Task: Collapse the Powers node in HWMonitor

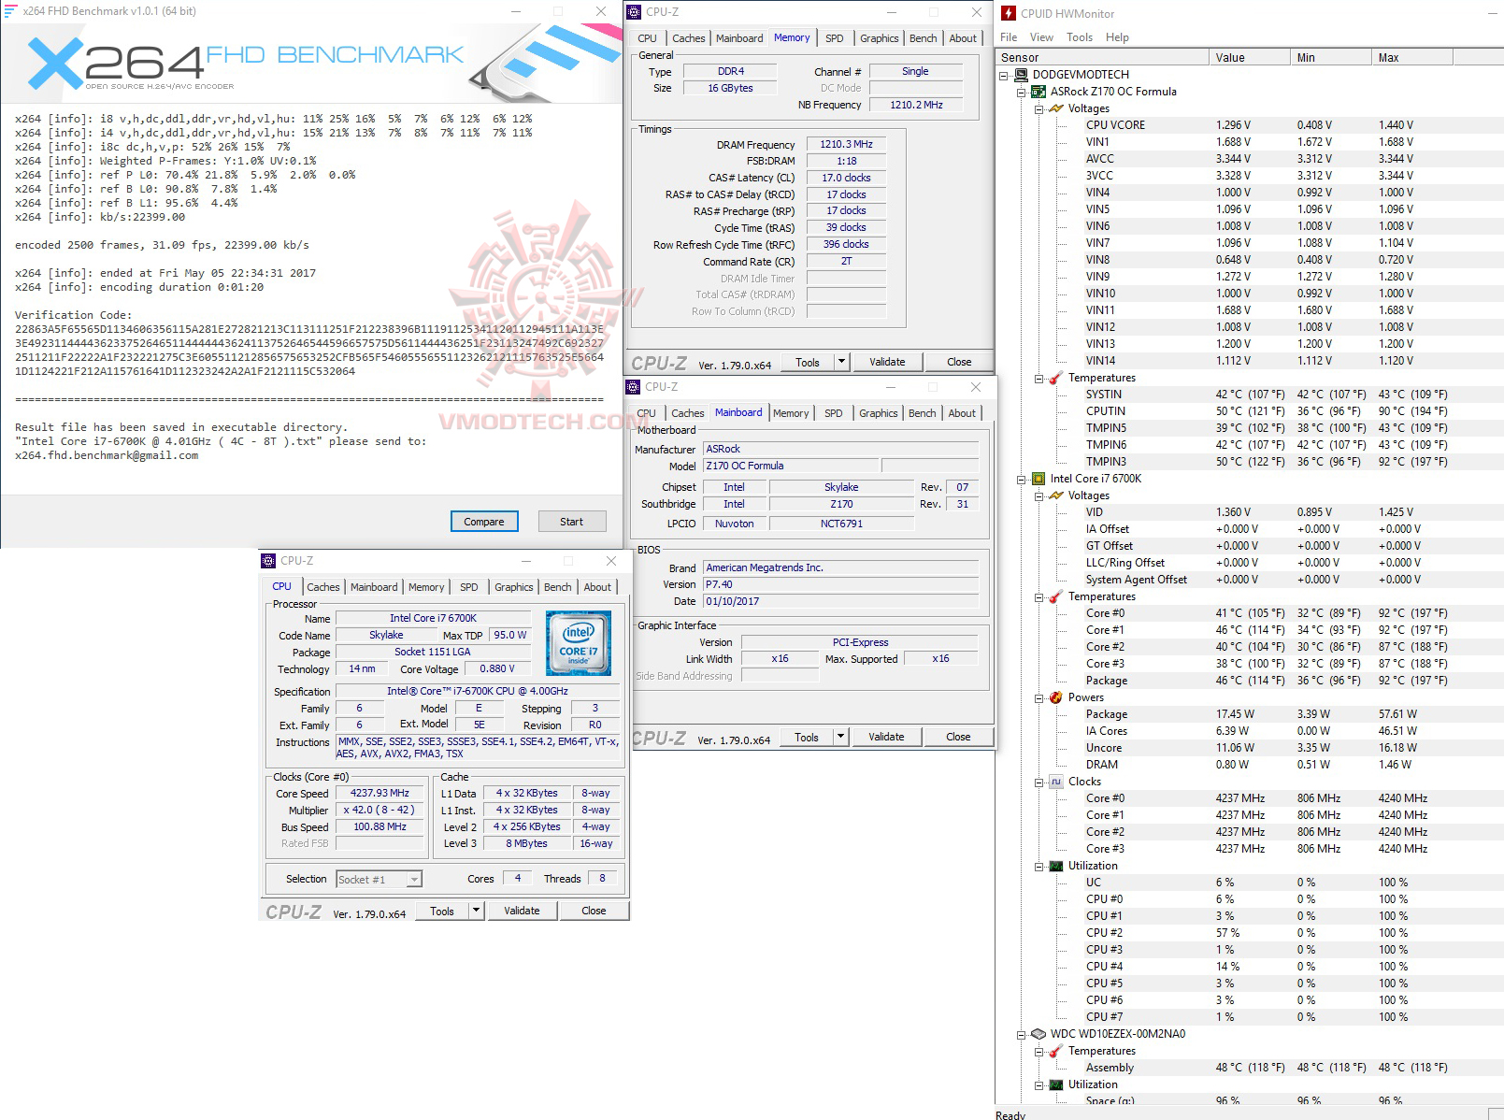Action: tap(1039, 698)
